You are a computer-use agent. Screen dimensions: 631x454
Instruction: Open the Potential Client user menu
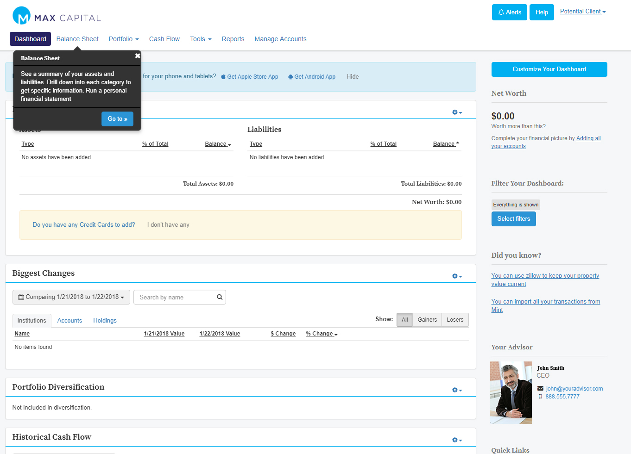583,12
